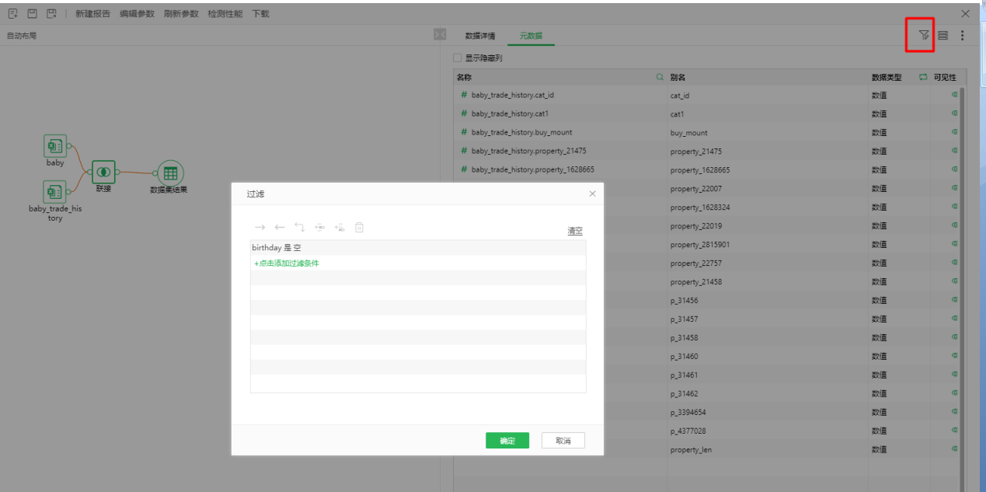Click the trash delete icon in filter dialog
Image resolution: width=986 pixels, height=492 pixels.
359,228
